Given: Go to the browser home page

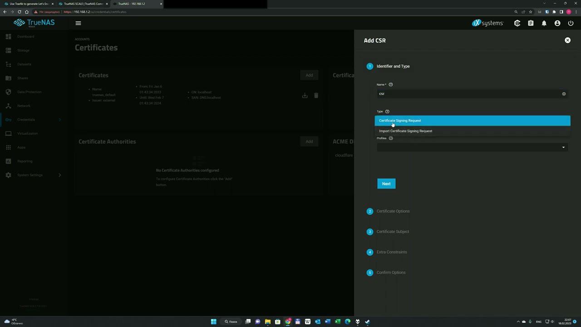Looking at the screenshot, I should [27, 12].
